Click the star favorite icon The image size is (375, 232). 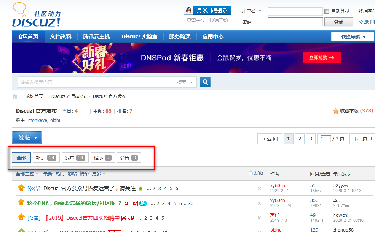point(335,111)
